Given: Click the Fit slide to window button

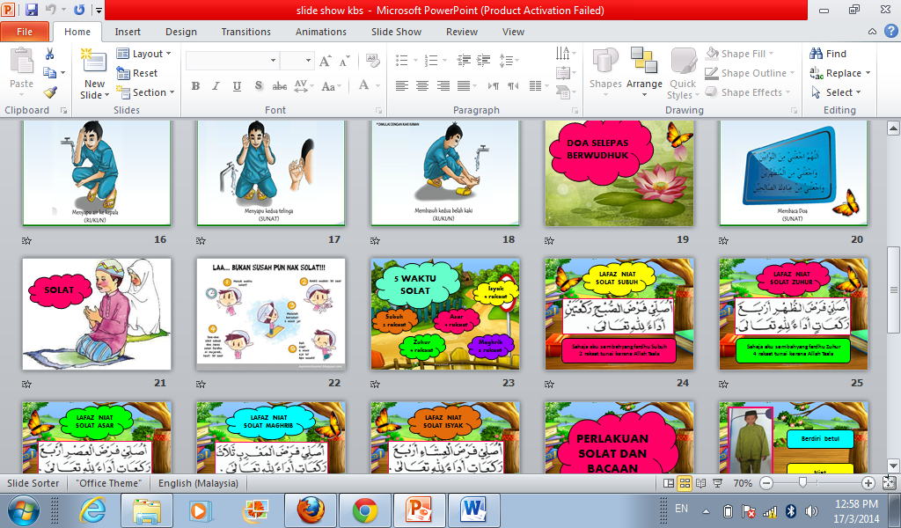Looking at the screenshot, I should 891,482.
